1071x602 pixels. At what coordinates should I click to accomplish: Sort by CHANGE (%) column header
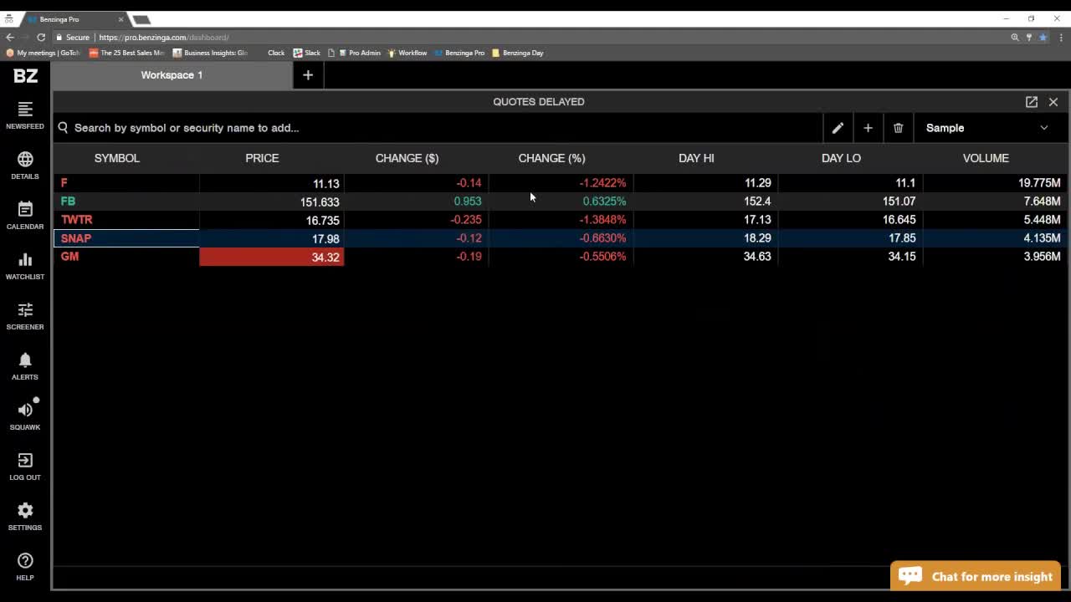[x=551, y=158]
